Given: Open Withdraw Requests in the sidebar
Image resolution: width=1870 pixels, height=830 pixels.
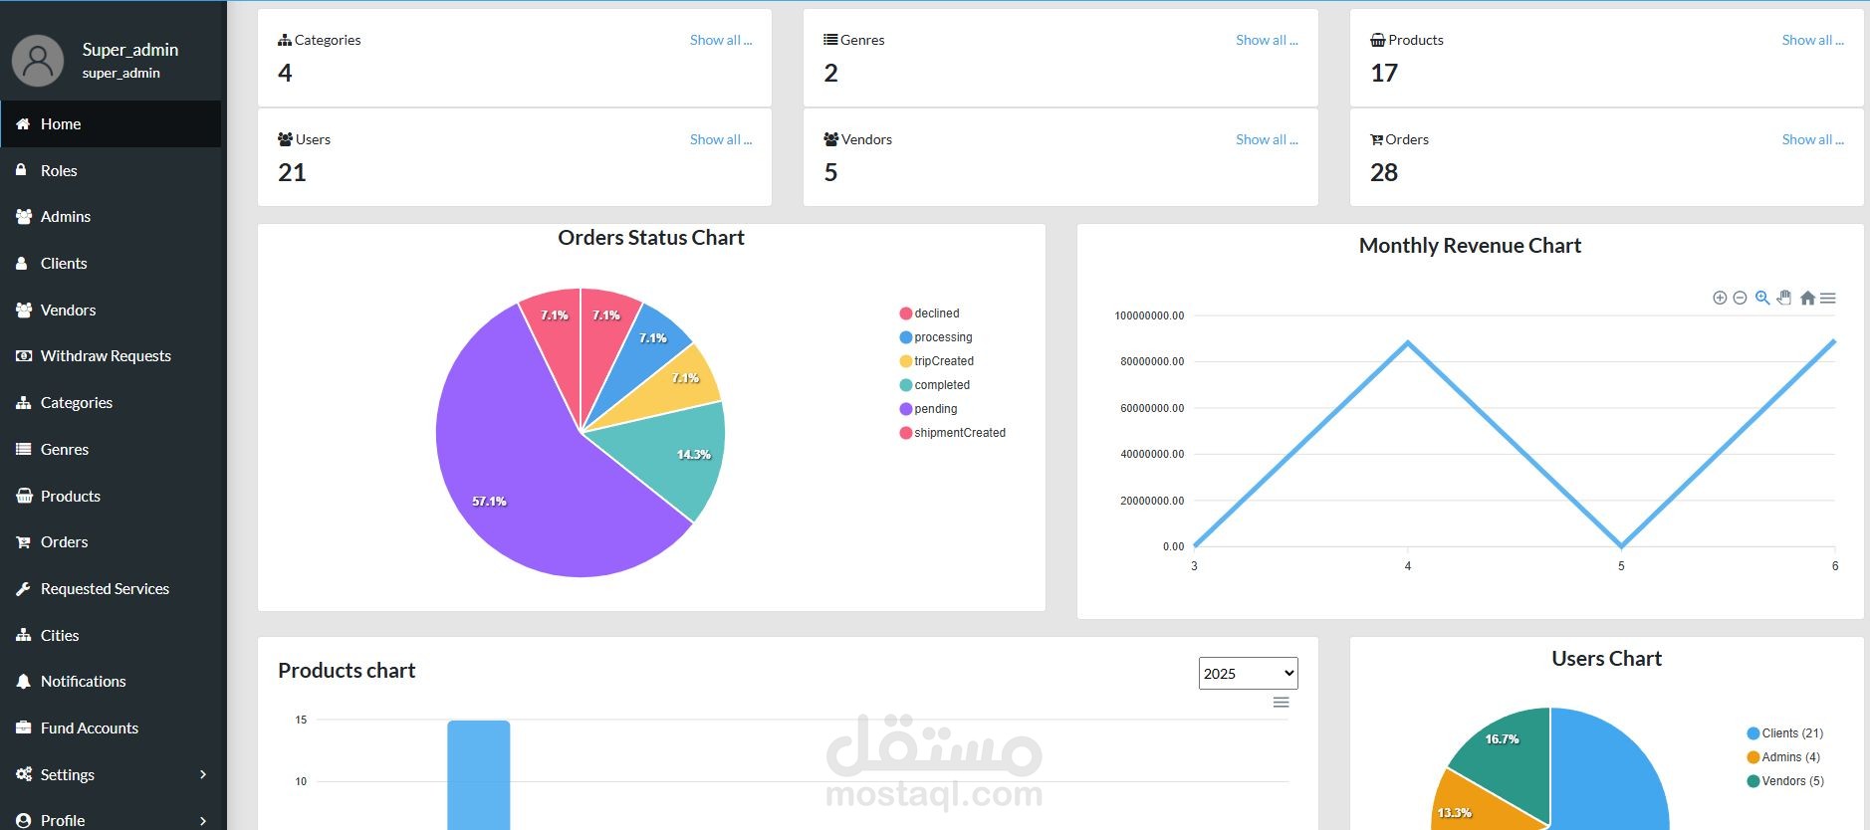Looking at the screenshot, I should (111, 356).
